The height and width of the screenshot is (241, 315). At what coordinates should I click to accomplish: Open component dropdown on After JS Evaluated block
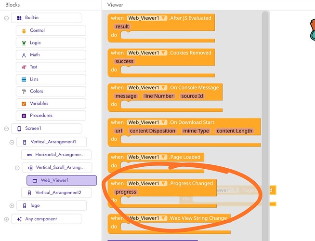147,18
